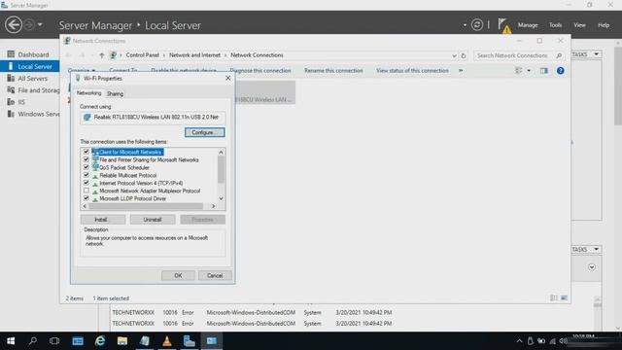Click the items list scroll-left arrow
The width and height of the screenshot is (622, 350).
pyautogui.click(x=85, y=206)
